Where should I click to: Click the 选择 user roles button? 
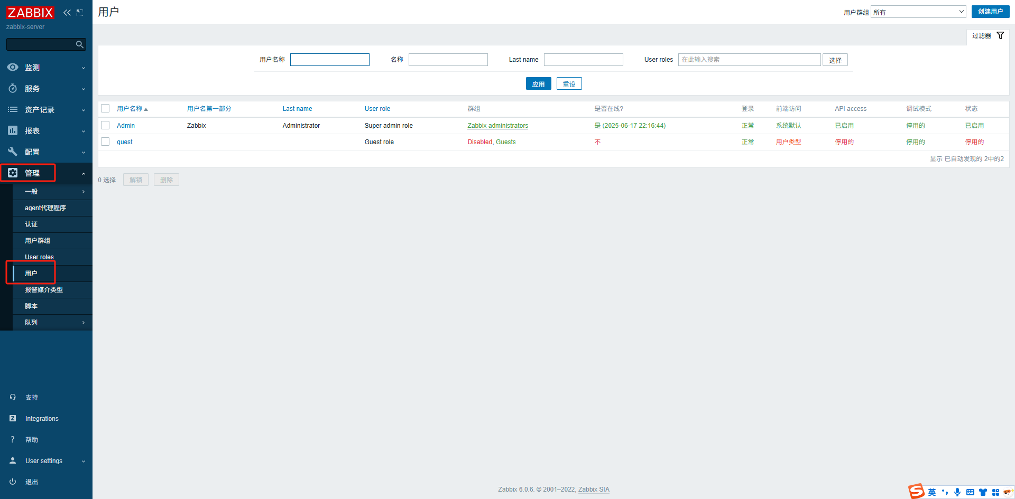(835, 60)
